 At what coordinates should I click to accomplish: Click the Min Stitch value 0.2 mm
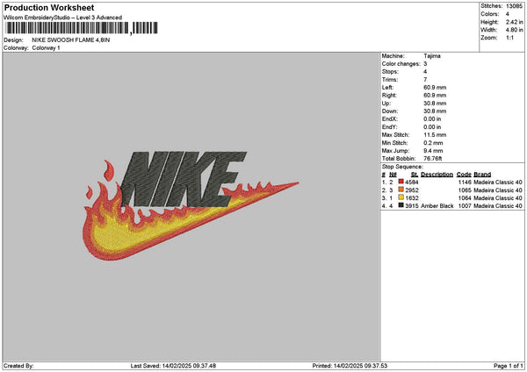point(433,143)
